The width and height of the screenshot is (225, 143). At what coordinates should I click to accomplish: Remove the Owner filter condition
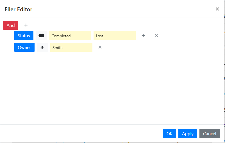[x=100, y=47]
